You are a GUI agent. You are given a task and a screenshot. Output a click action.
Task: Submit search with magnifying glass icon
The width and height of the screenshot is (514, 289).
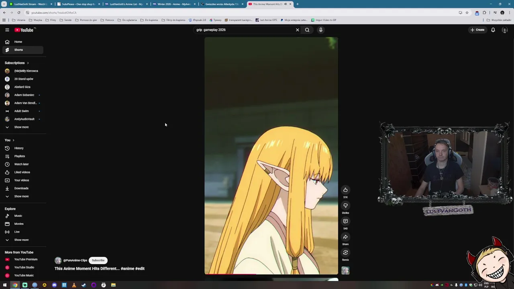(x=307, y=30)
